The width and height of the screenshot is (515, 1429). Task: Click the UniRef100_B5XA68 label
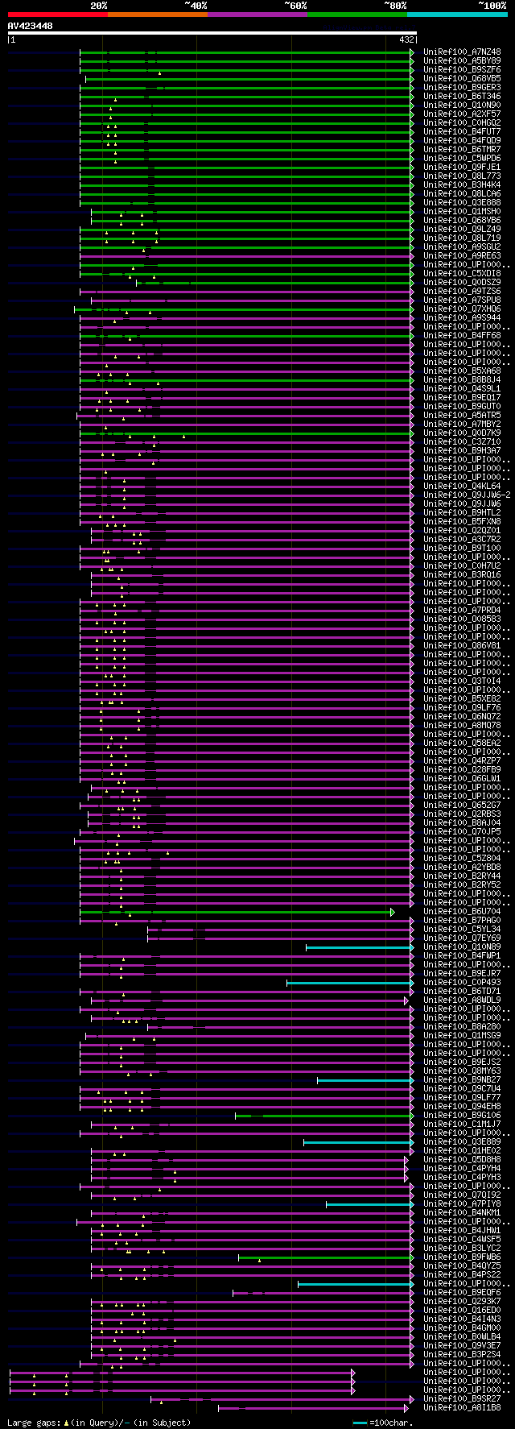(x=462, y=371)
